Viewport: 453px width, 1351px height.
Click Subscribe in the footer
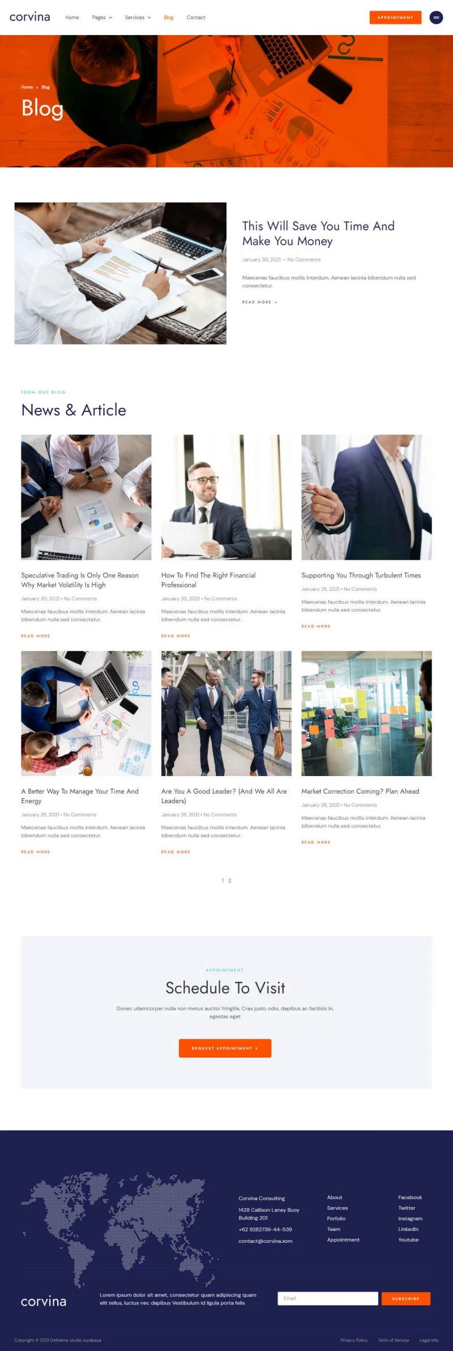tap(406, 1298)
